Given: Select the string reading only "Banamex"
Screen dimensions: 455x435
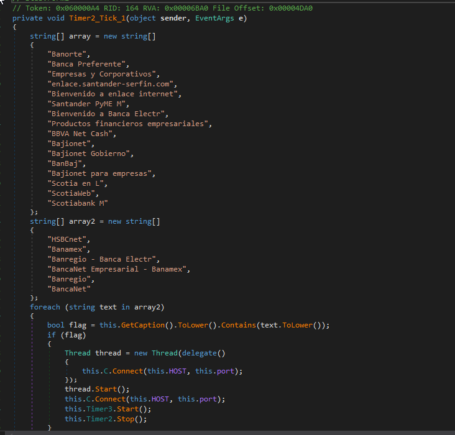Looking at the screenshot, I should 67,249.
